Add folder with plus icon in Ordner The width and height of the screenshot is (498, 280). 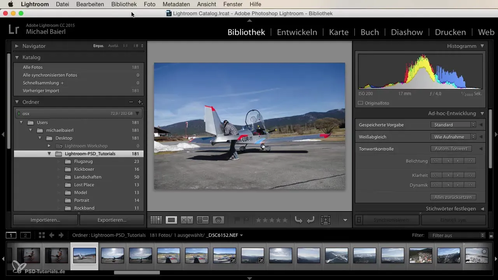click(140, 102)
